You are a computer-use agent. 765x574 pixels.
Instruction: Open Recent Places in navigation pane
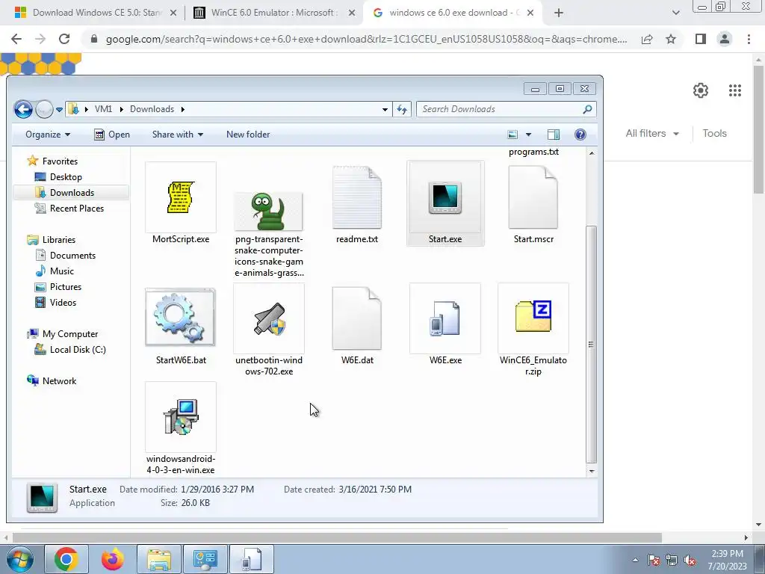click(x=77, y=208)
